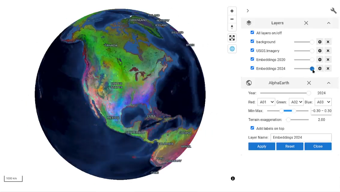Remove the Embeddings 2020 layer
This screenshot has height=192, width=340.
click(x=328, y=60)
